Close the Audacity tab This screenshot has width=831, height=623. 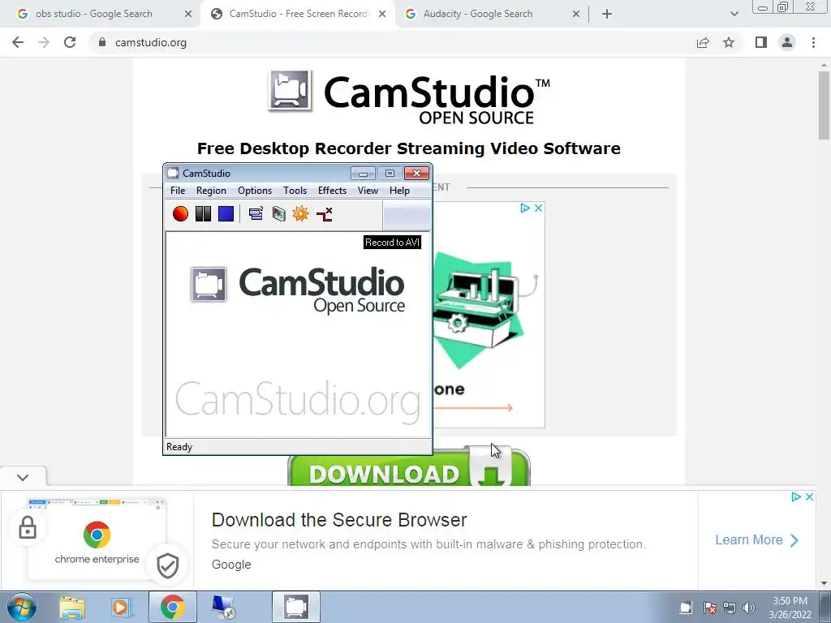point(576,15)
